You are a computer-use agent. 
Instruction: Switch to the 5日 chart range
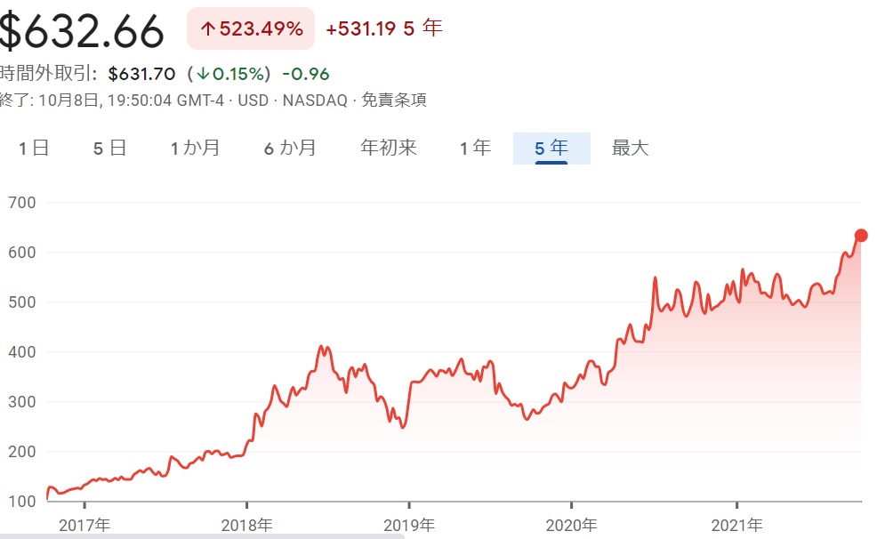pos(110,149)
